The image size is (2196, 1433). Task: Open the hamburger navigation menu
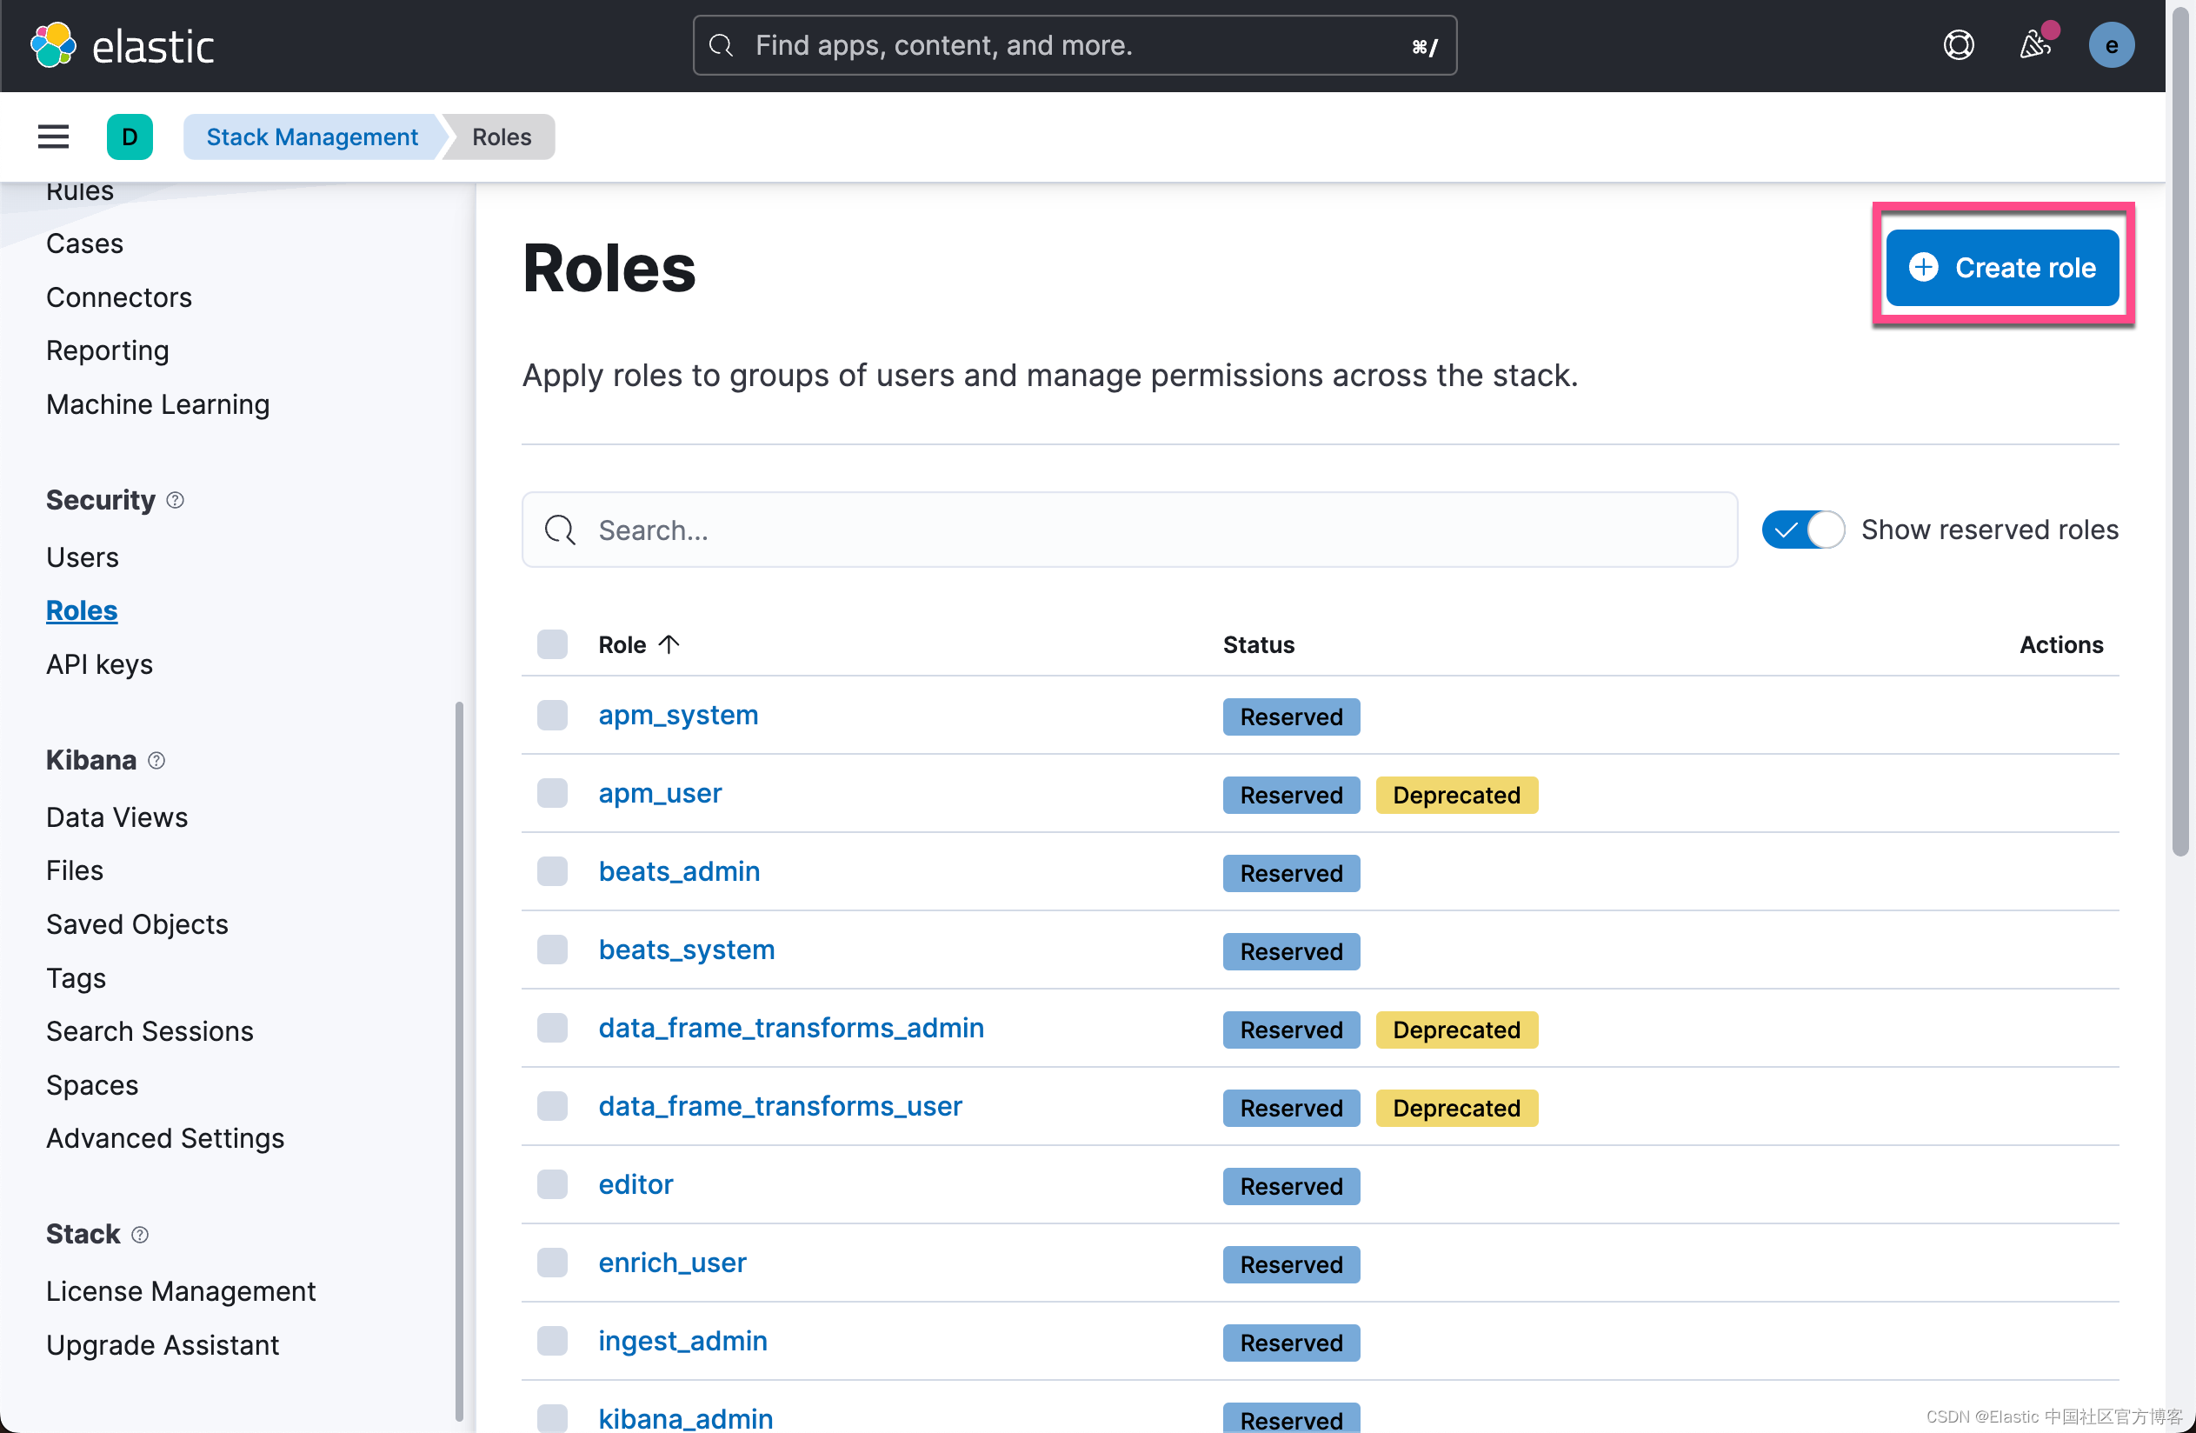point(54,137)
